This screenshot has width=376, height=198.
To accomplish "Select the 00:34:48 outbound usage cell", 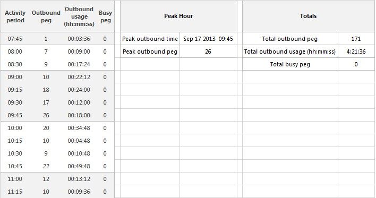I will coord(79,128).
